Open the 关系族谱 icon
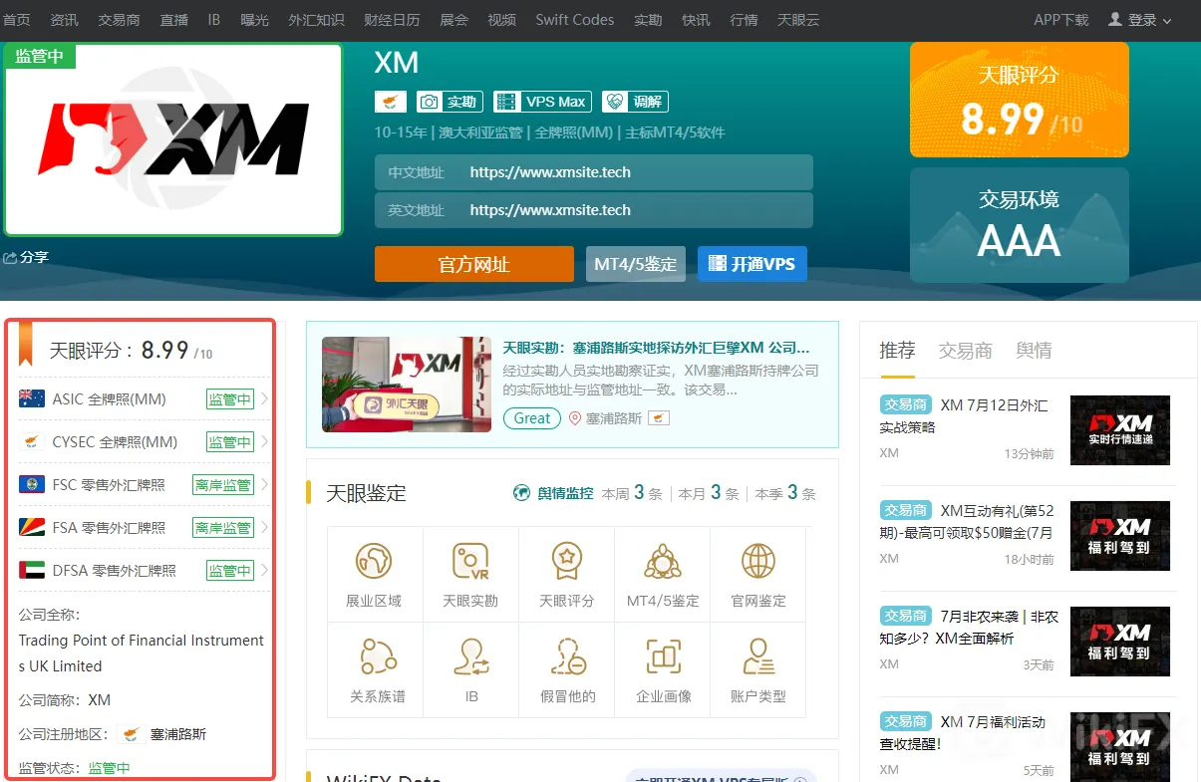Image resolution: width=1201 pixels, height=782 pixels. pos(378,656)
